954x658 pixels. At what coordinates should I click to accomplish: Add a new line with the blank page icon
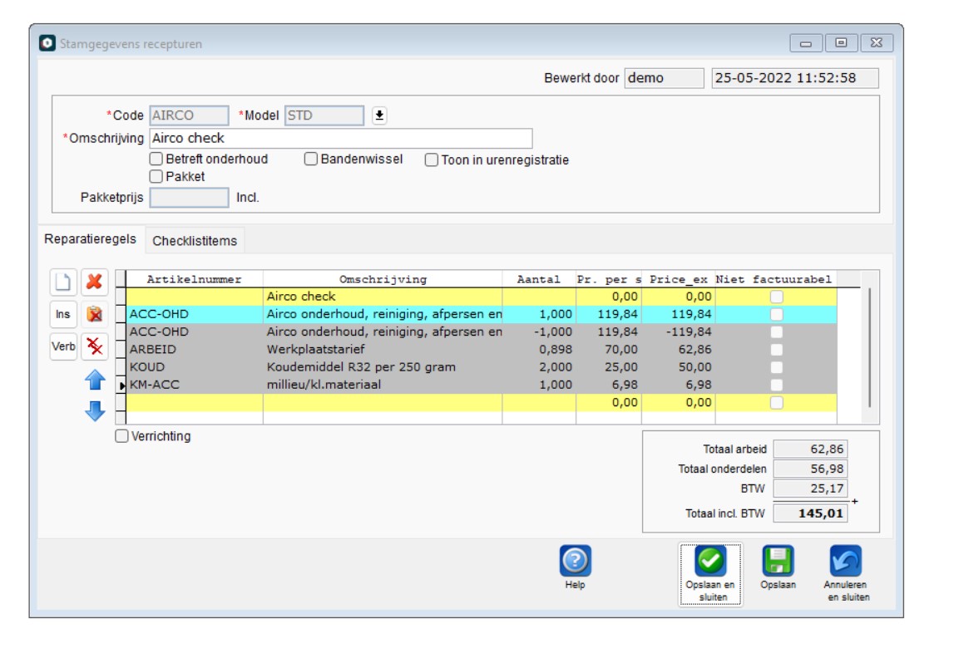coord(63,282)
